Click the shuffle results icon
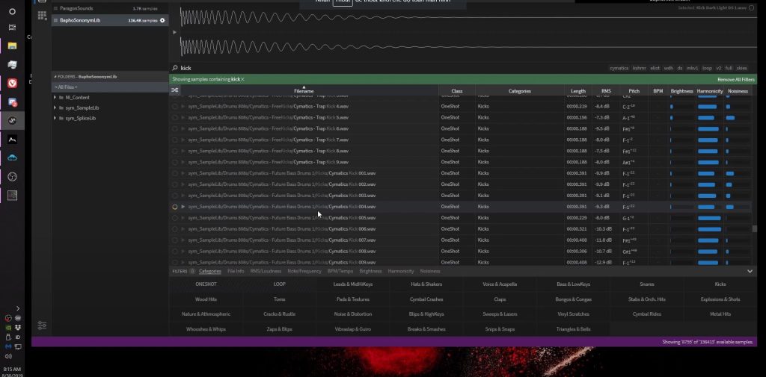This screenshot has width=766, height=377. 174,90
